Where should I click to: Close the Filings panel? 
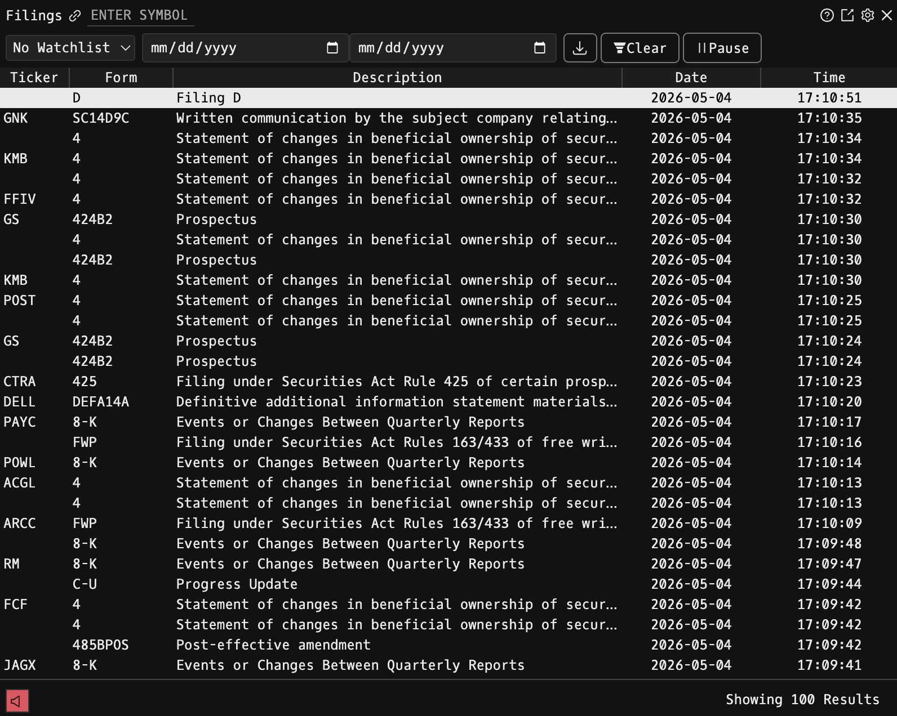point(887,15)
